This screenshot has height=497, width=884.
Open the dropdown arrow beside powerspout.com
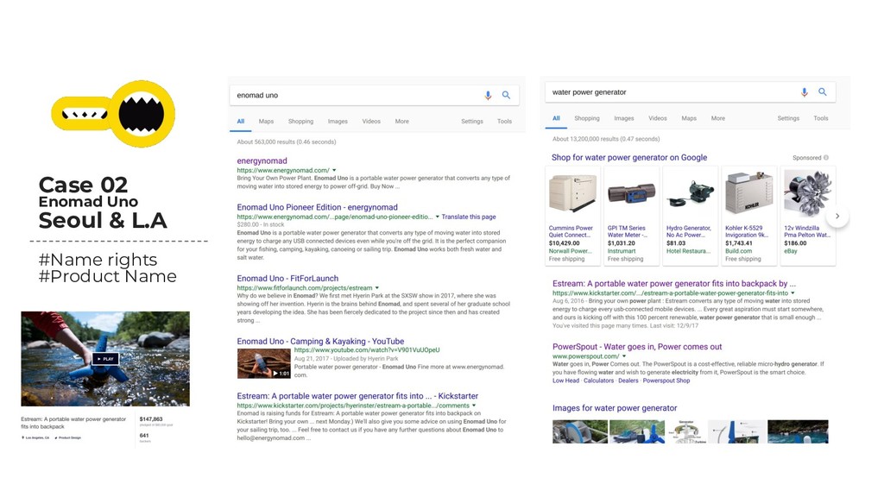point(624,356)
